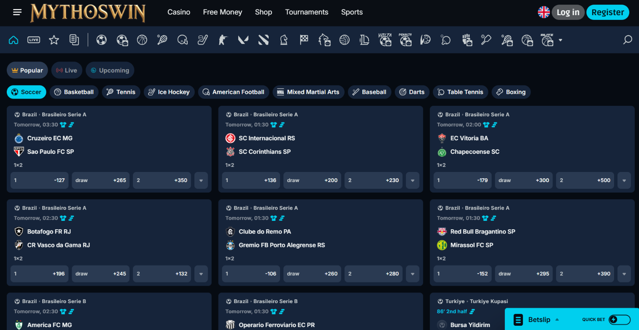Select the Volta virtual soccer icon
This screenshot has width=639, height=330.
tap(385, 40)
